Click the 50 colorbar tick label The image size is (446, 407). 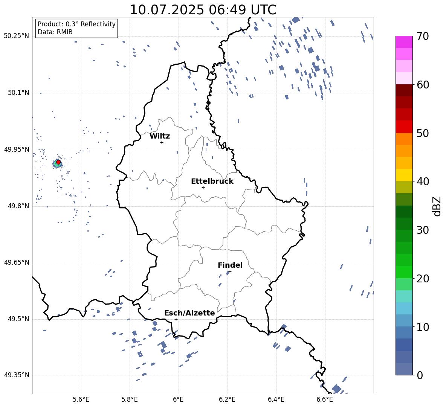(423, 133)
